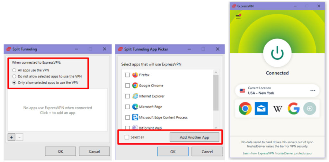Open Learn how ExpressVPN TrustedServer protects you link
This screenshot has width=329, height=162.
[277, 153]
